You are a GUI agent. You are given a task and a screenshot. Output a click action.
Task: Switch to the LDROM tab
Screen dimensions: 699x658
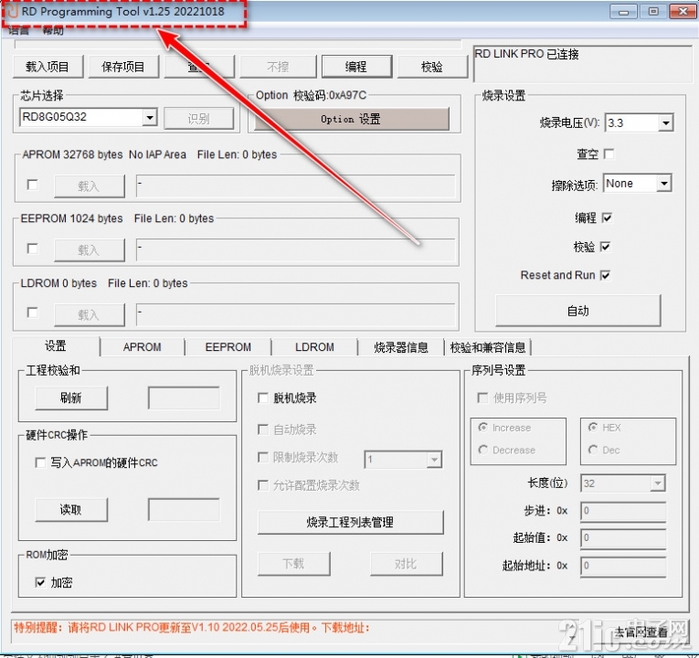tap(314, 347)
